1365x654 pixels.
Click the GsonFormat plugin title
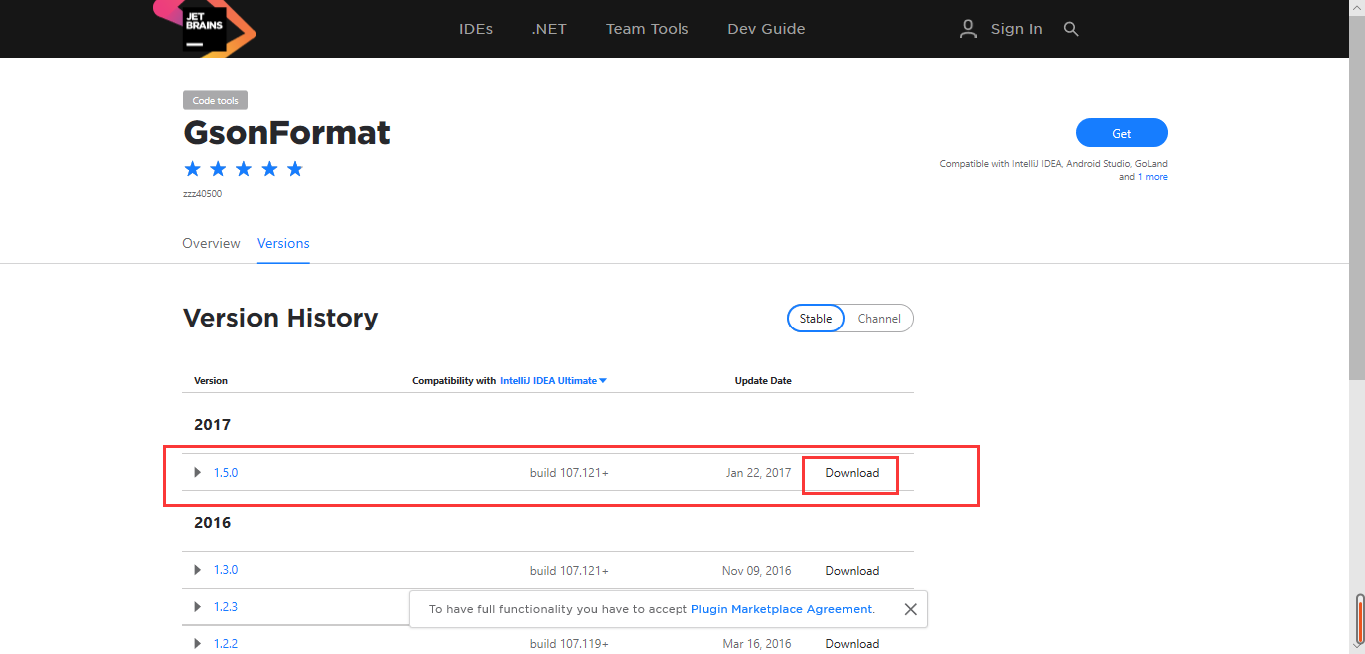287,132
